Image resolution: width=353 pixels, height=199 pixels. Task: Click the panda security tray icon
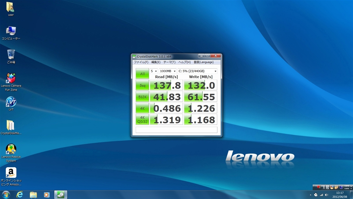tap(316, 195)
